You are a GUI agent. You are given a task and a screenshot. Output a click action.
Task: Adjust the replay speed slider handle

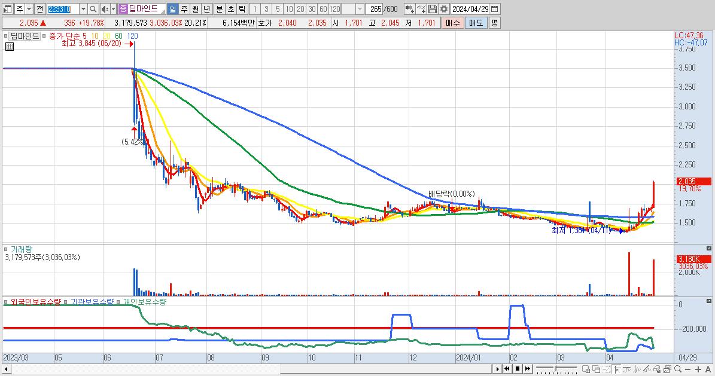556,369
